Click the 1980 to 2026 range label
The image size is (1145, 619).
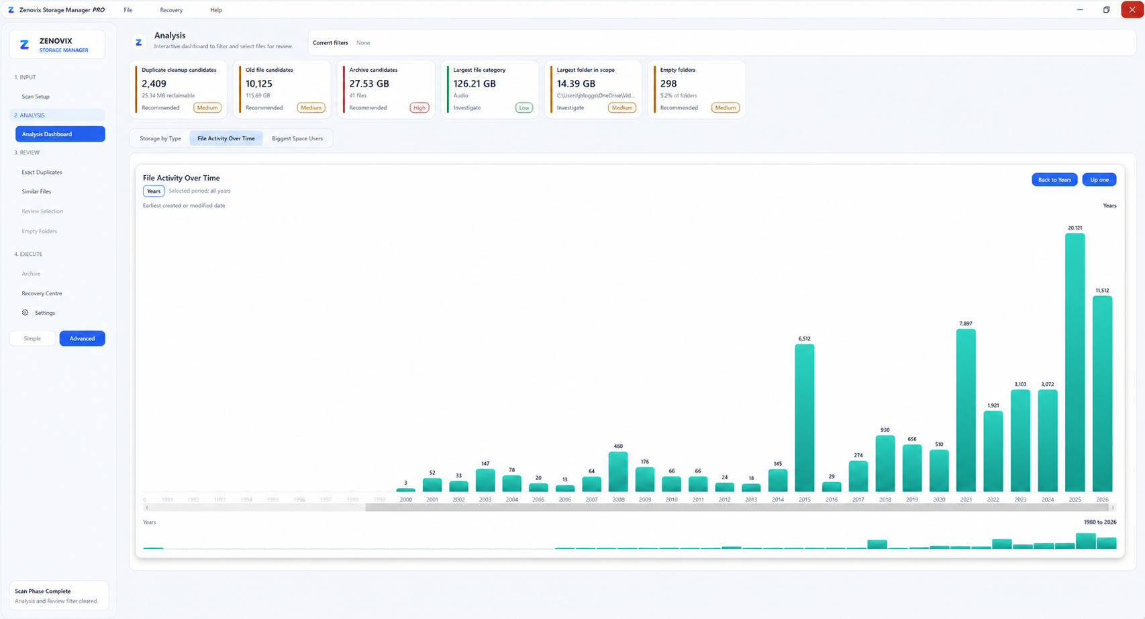(1100, 522)
